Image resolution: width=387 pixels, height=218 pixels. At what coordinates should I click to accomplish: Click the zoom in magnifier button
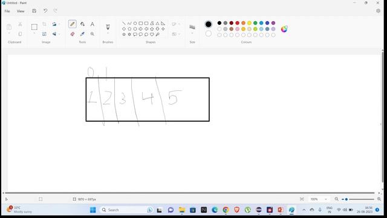[x=379, y=199]
